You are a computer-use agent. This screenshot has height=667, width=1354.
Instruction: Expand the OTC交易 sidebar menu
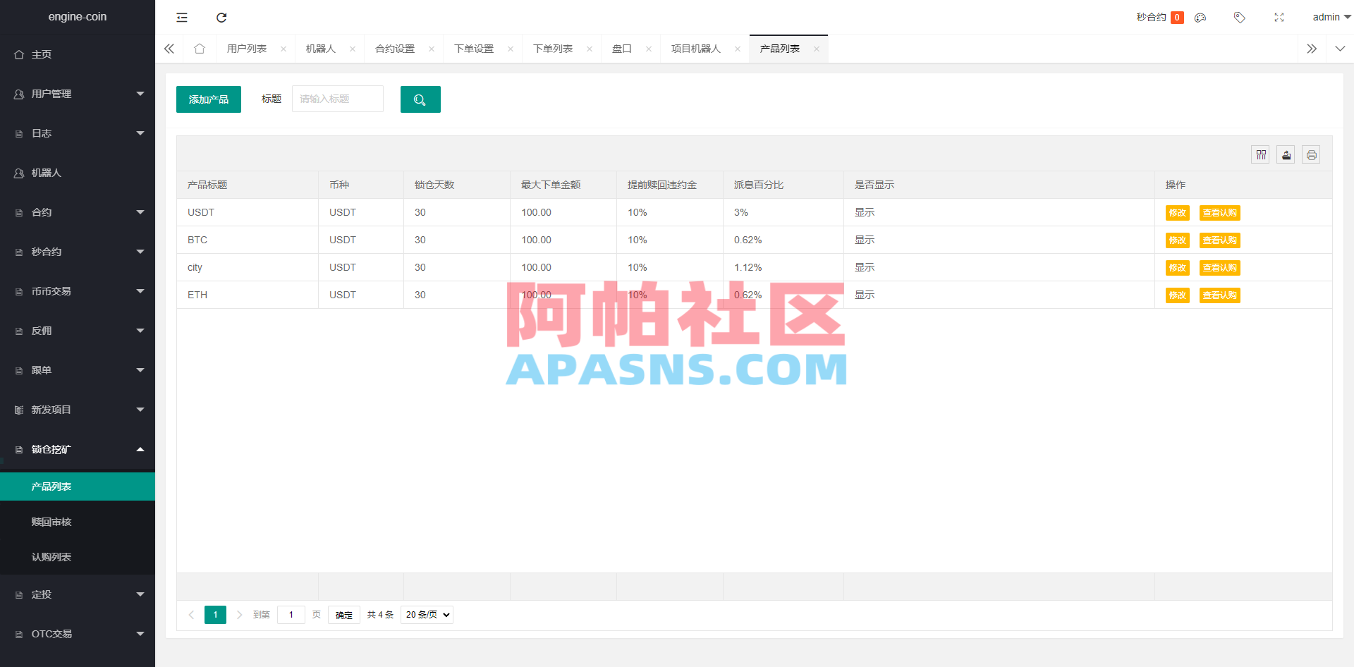click(78, 634)
